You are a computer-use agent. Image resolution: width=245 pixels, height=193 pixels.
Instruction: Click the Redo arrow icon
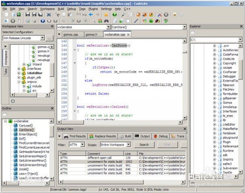(85, 14)
